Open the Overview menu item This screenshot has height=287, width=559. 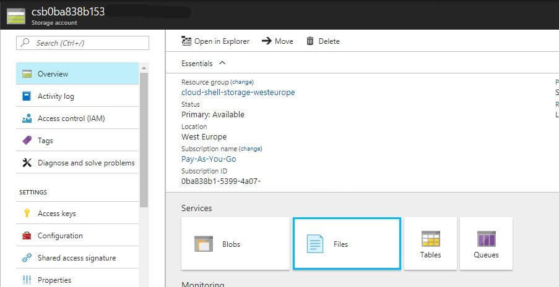click(77, 73)
